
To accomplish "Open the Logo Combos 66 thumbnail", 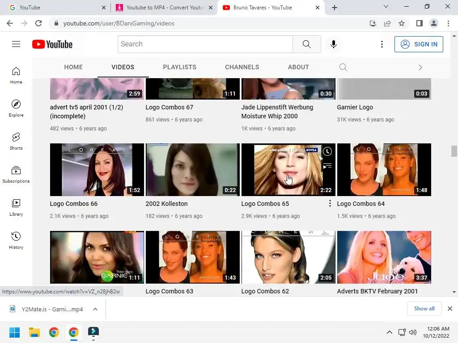I will point(97,169).
